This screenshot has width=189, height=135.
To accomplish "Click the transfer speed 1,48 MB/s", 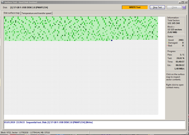I will pos(179,69).
